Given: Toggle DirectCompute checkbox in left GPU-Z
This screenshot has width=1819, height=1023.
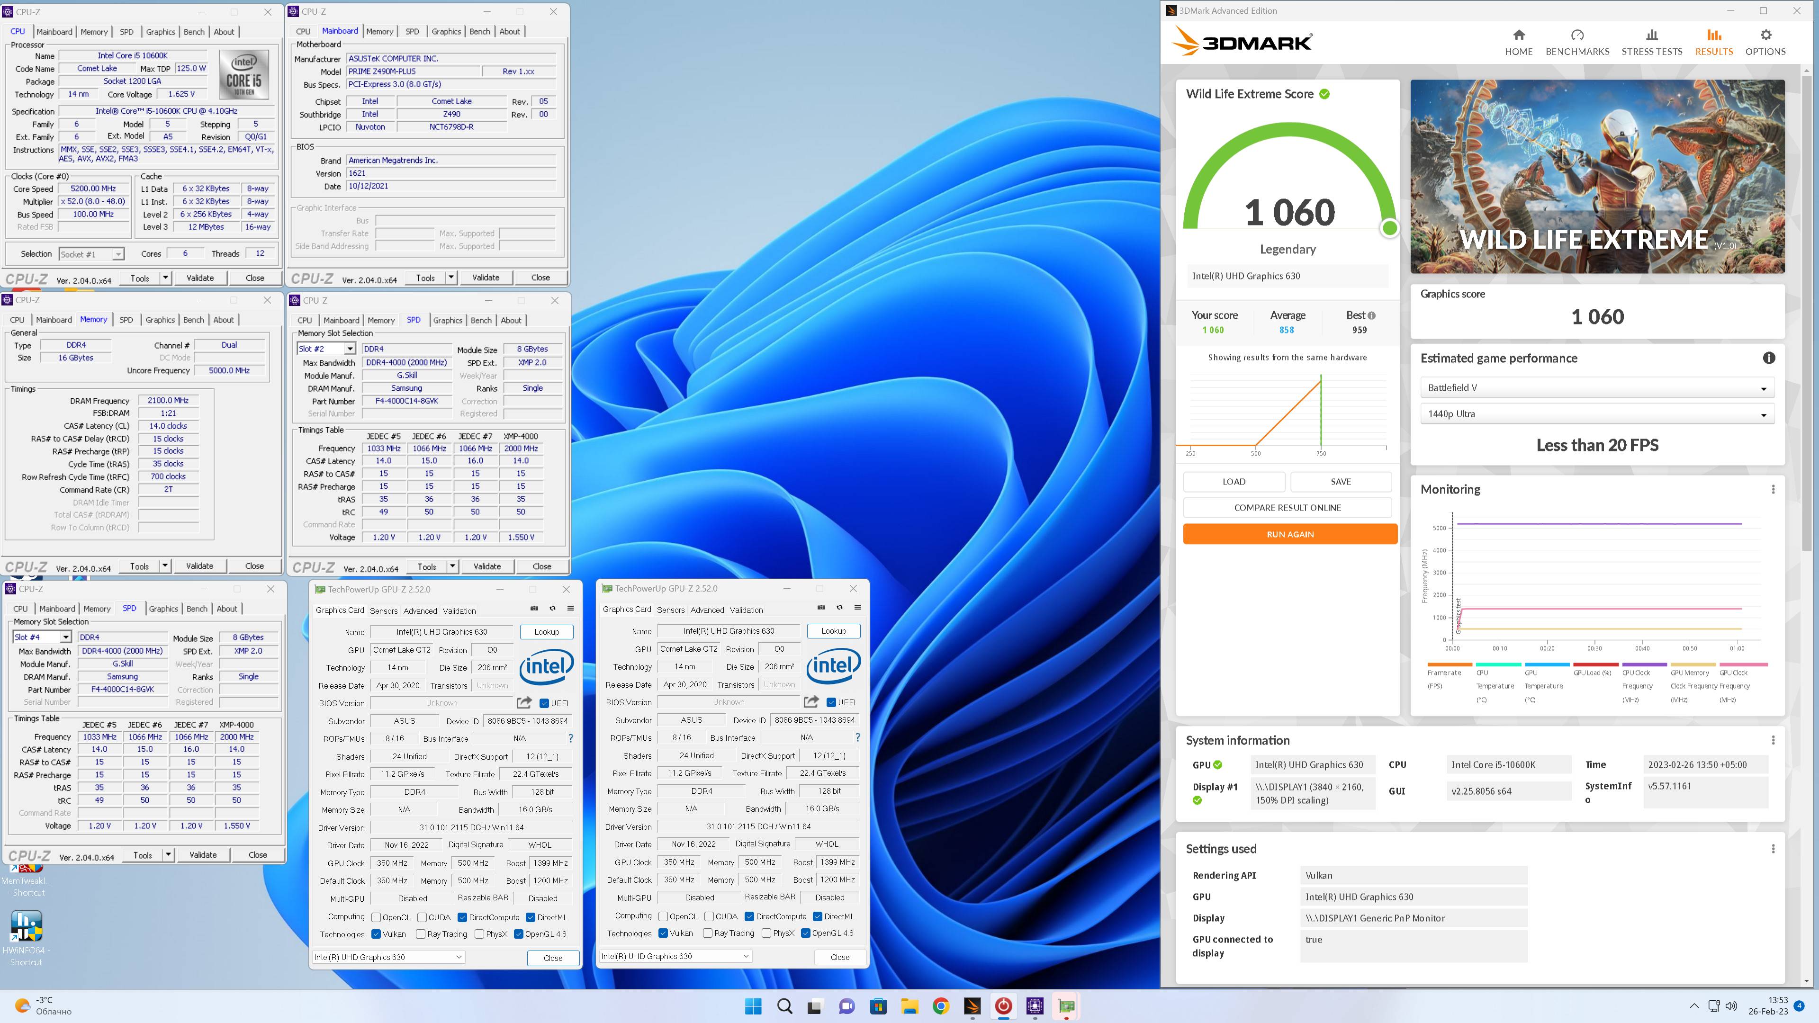Looking at the screenshot, I should tap(462, 917).
